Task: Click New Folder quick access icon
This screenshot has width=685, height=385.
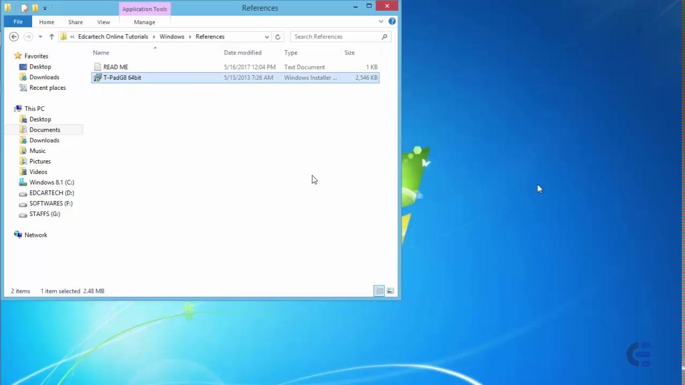Action: [35, 8]
